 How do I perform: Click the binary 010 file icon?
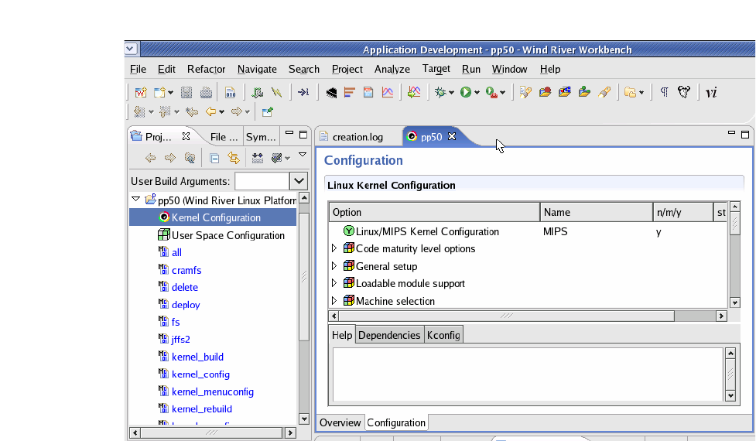click(230, 92)
